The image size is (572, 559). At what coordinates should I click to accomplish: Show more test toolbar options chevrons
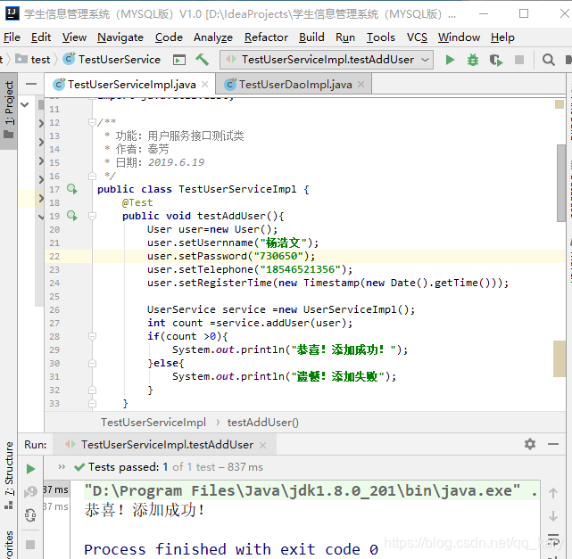pos(62,467)
